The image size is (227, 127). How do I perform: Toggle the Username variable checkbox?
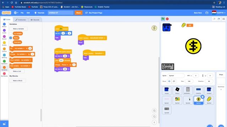(x=11, y=42)
